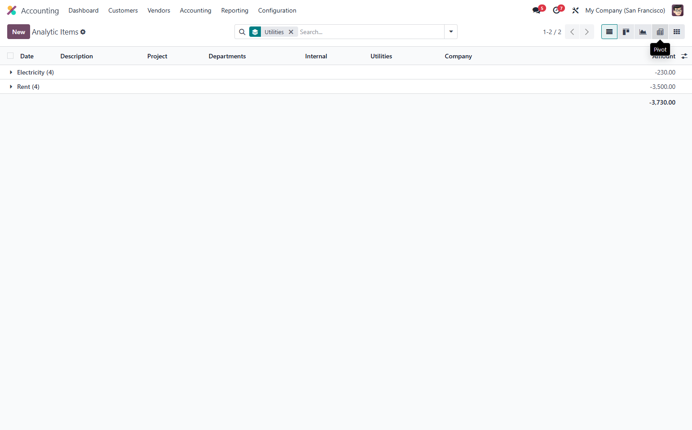692x430 pixels.
Task: Click the search magnifier icon
Action: pos(242,32)
